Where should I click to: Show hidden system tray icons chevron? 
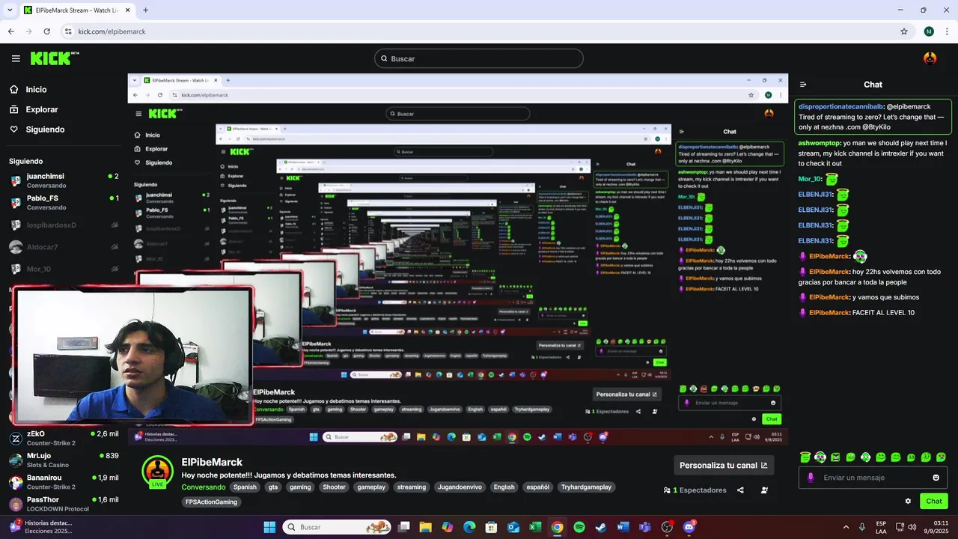pos(846,527)
